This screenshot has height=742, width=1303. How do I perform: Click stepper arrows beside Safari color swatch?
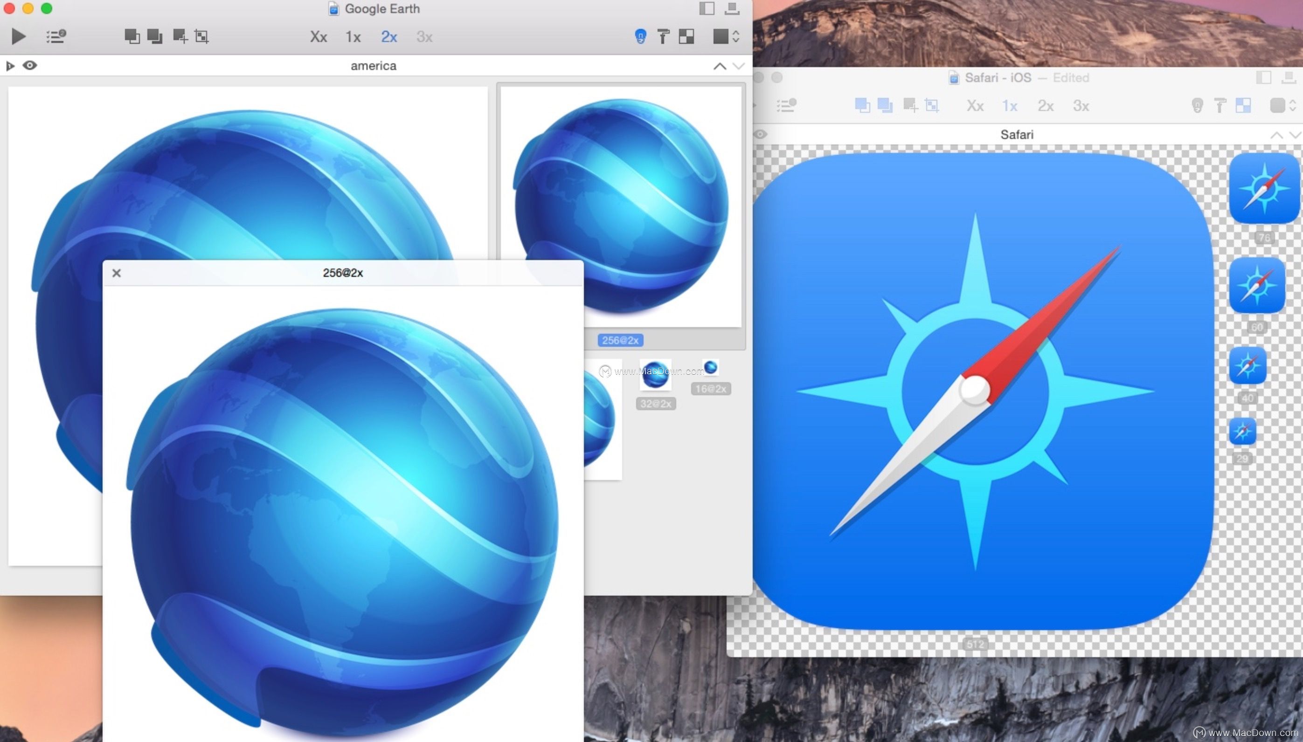pyautogui.click(x=1292, y=105)
